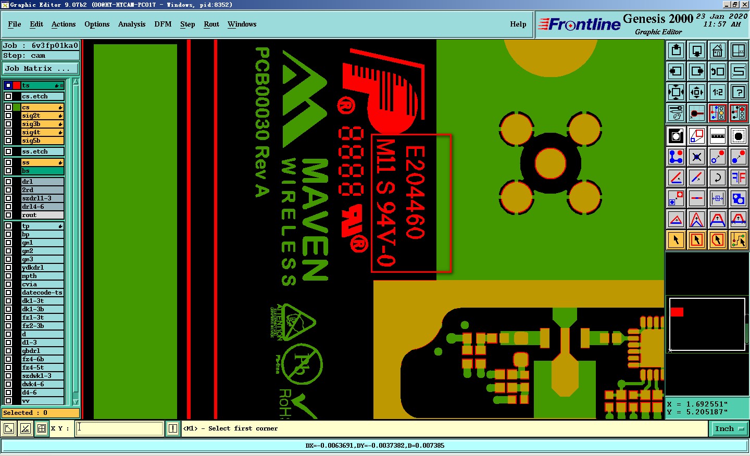Toggle the drl layer checkbox
The width and height of the screenshot is (750, 456).
pos(8,182)
